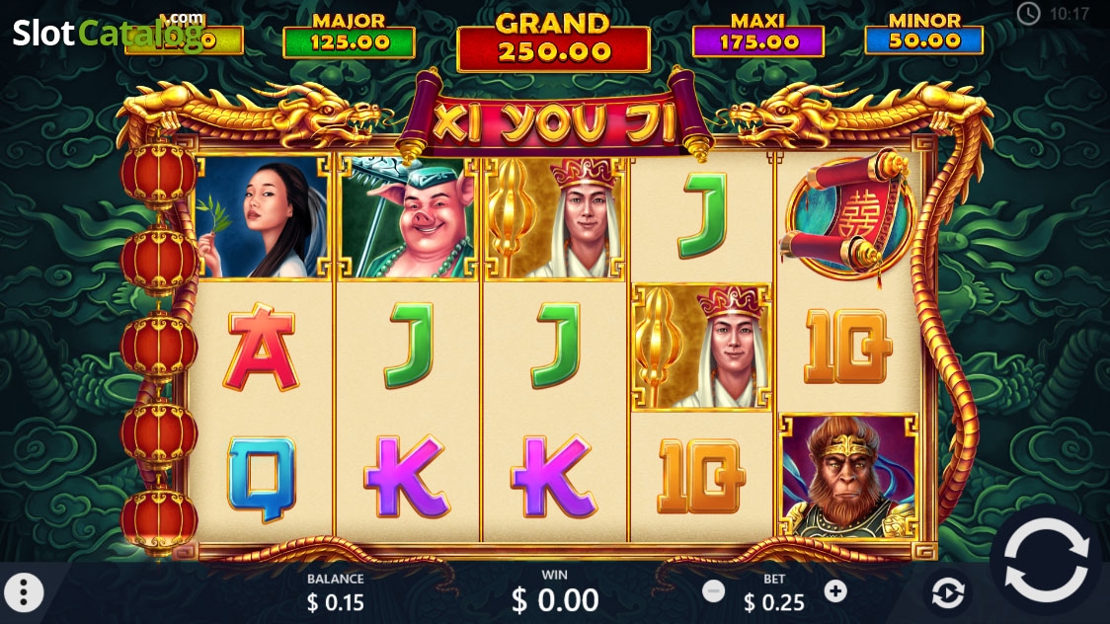Viewport: 1110px width, 624px height.
Task: Decrease the bet with minus button
Action: click(714, 590)
